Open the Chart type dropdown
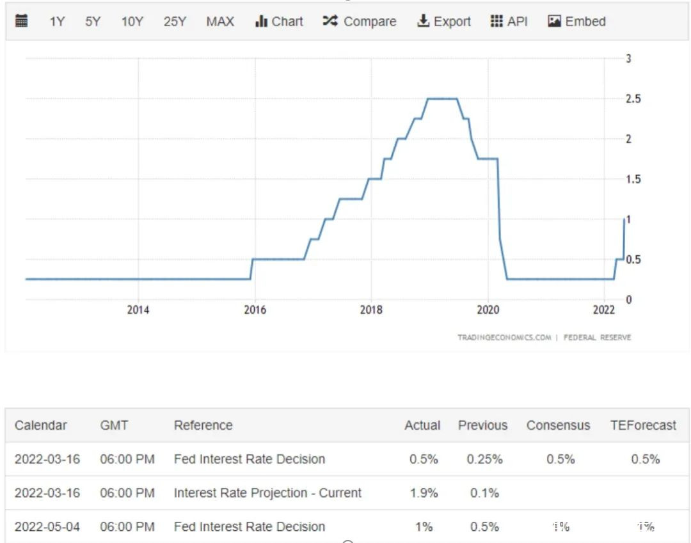691x543 pixels. click(x=287, y=21)
